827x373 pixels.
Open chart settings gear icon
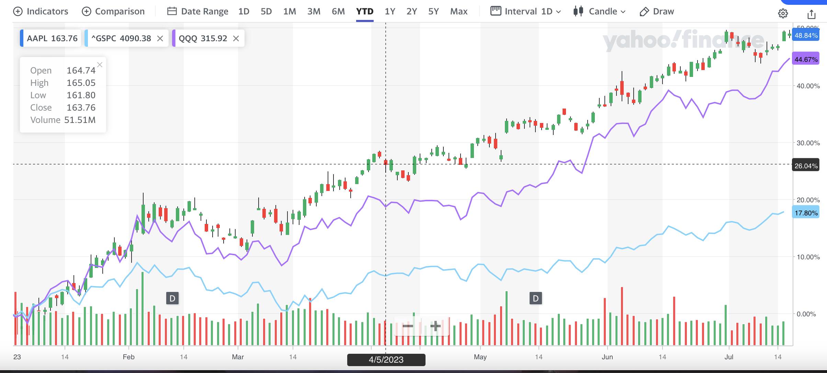click(783, 14)
